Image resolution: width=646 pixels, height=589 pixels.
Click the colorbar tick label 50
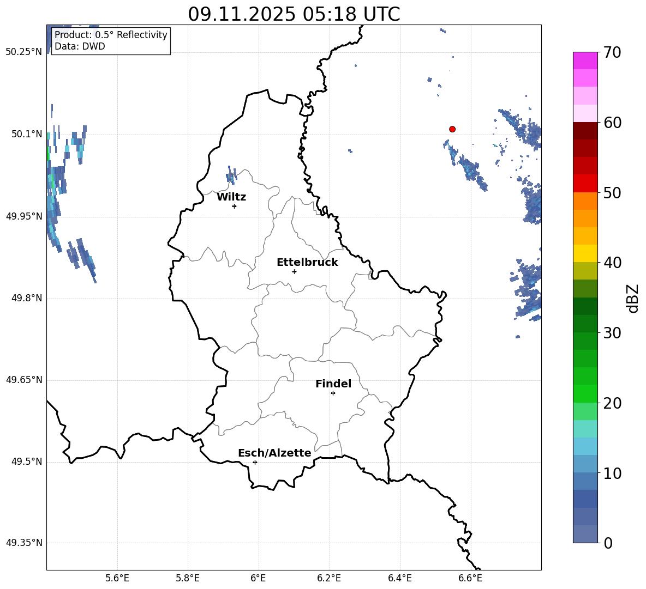[612, 193]
